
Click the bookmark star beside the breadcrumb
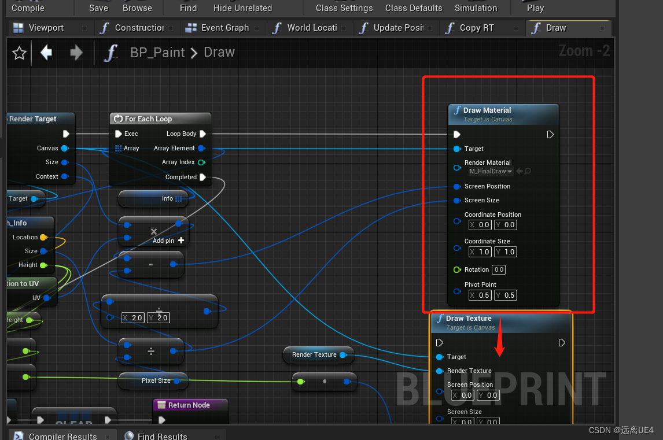coord(19,53)
